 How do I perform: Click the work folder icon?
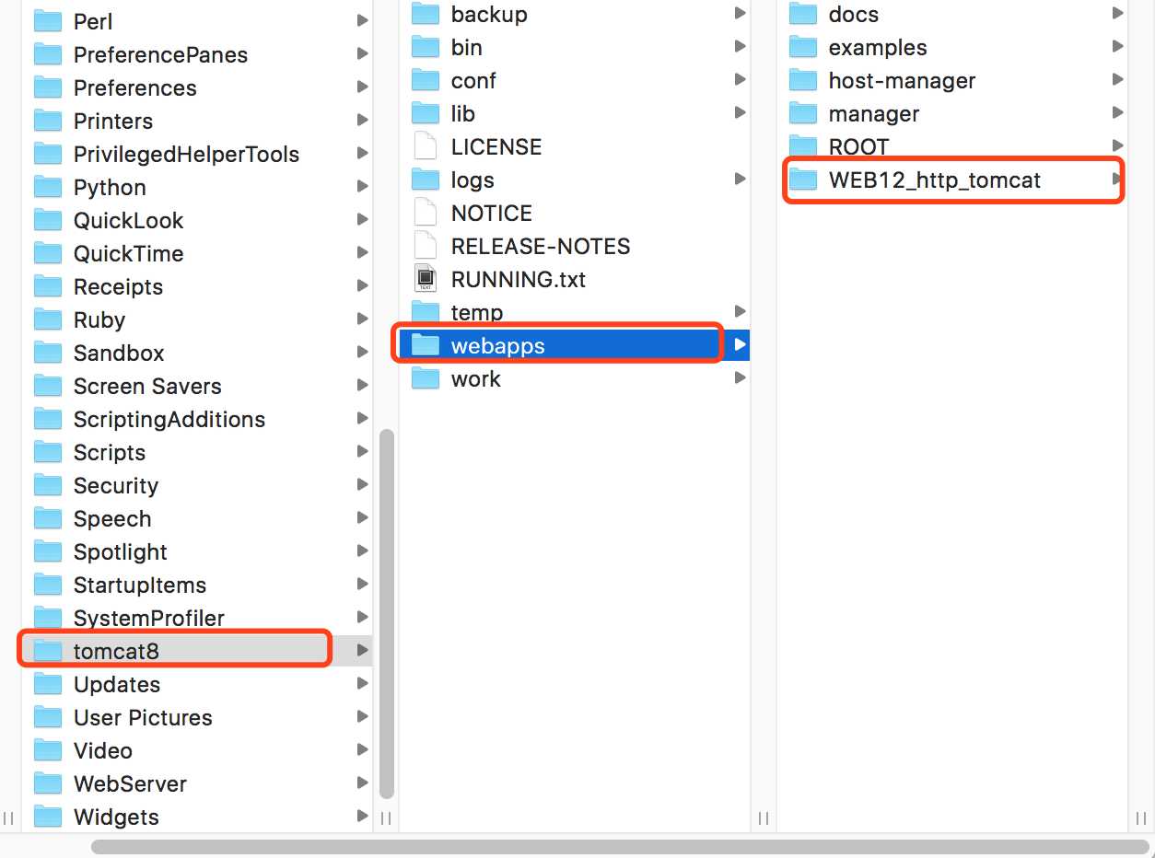[x=426, y=378]
